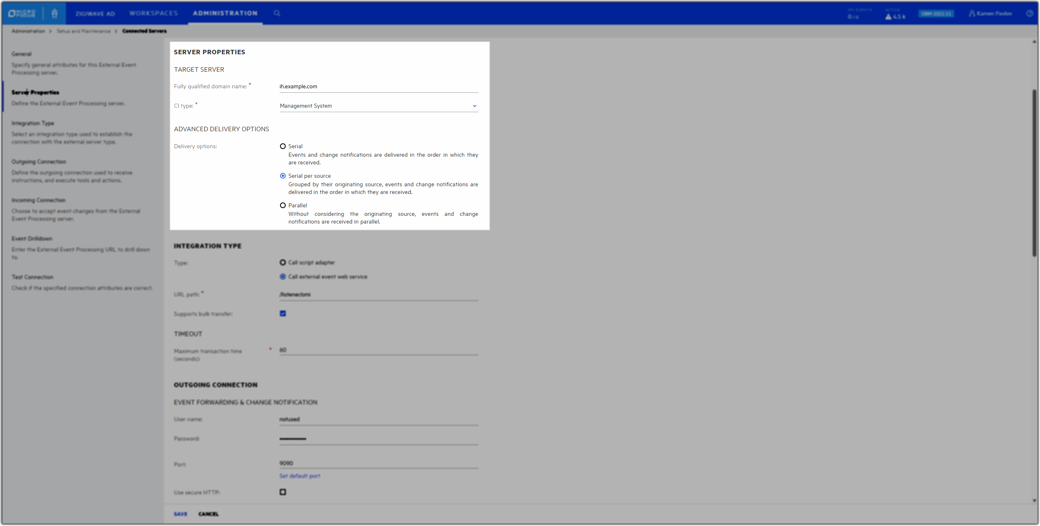Open the ZIGI/WAVE AD menu
Screen dimensions: 1040x526
pyautogui.click(x=95, y=13)
